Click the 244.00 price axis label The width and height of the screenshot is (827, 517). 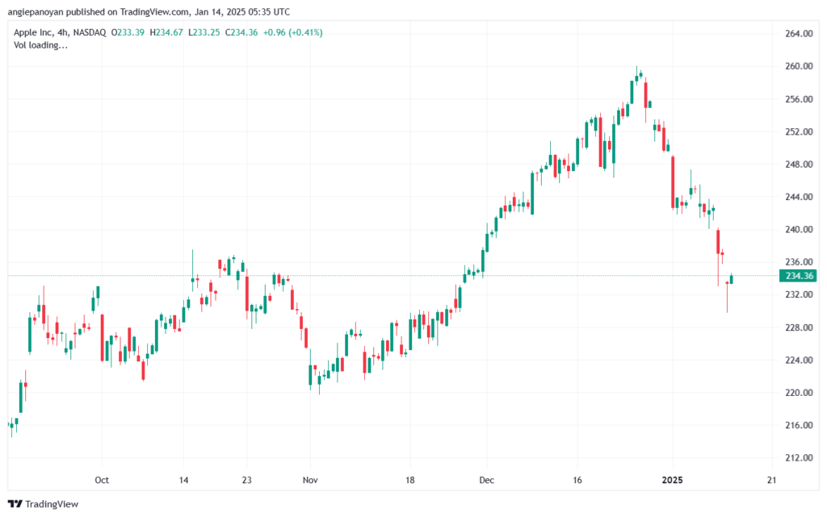[x=799, y=197]
